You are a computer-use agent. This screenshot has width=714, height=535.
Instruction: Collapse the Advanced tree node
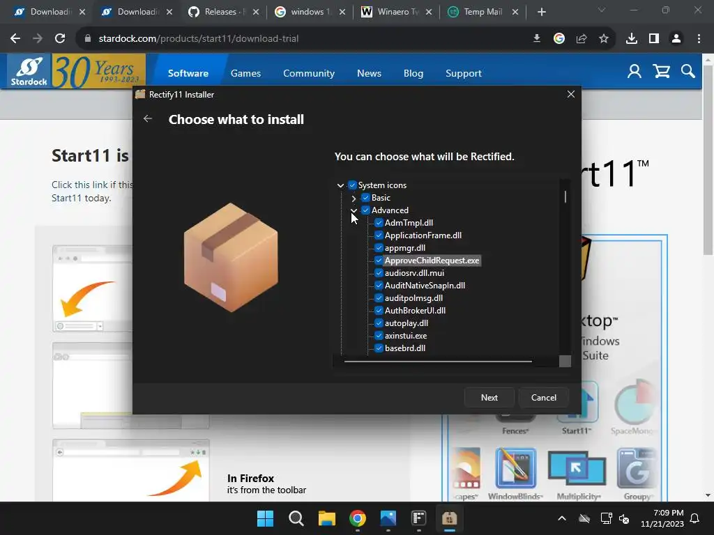[x=354, y=210]
